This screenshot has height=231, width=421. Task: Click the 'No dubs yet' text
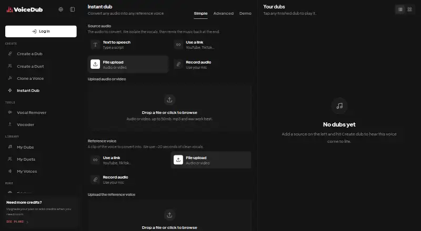click(x=339, y=124)
